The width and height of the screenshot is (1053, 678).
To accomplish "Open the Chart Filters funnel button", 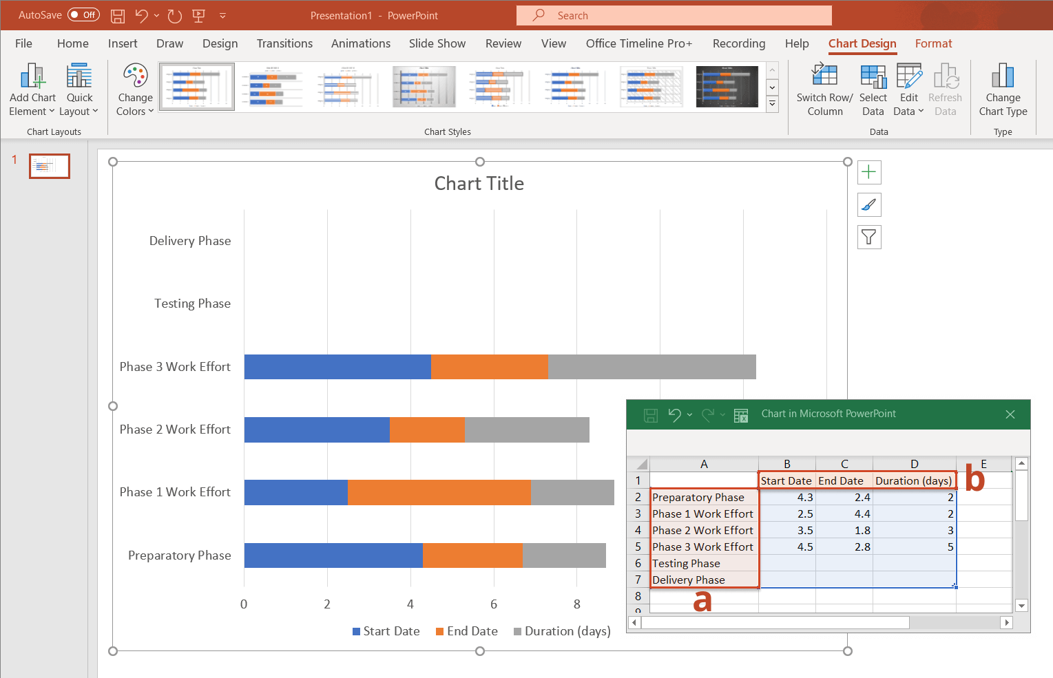I will click(x=869, y=237).
